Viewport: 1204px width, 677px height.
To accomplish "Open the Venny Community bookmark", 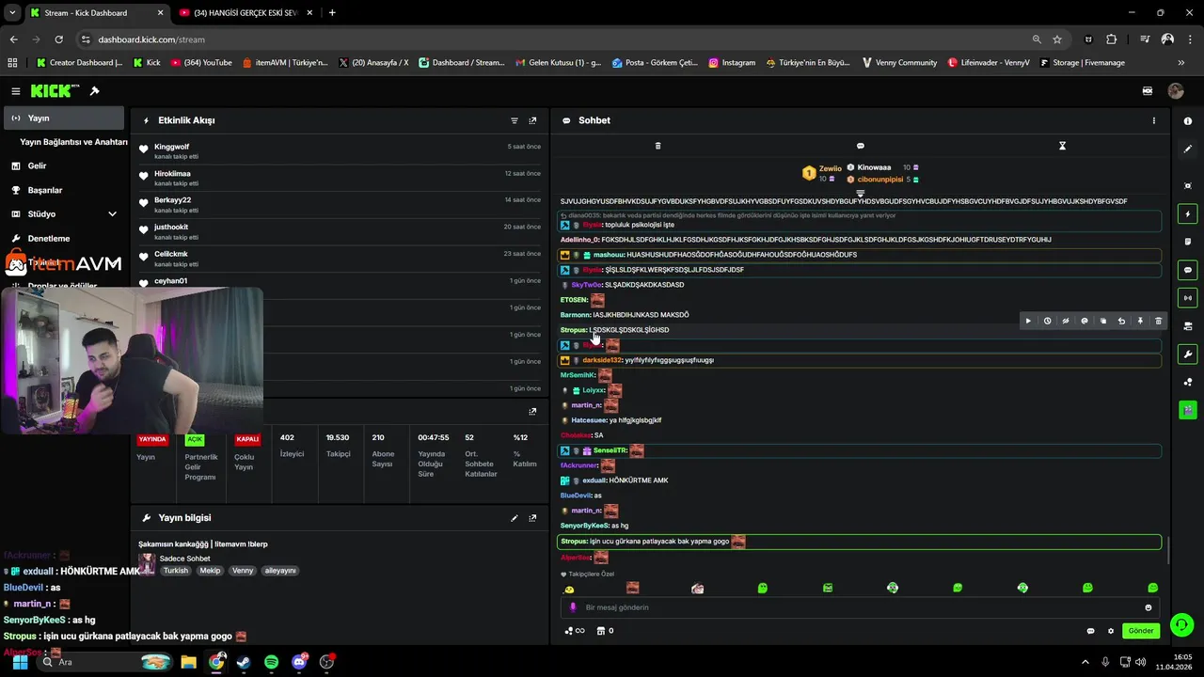I will (898, 63).
